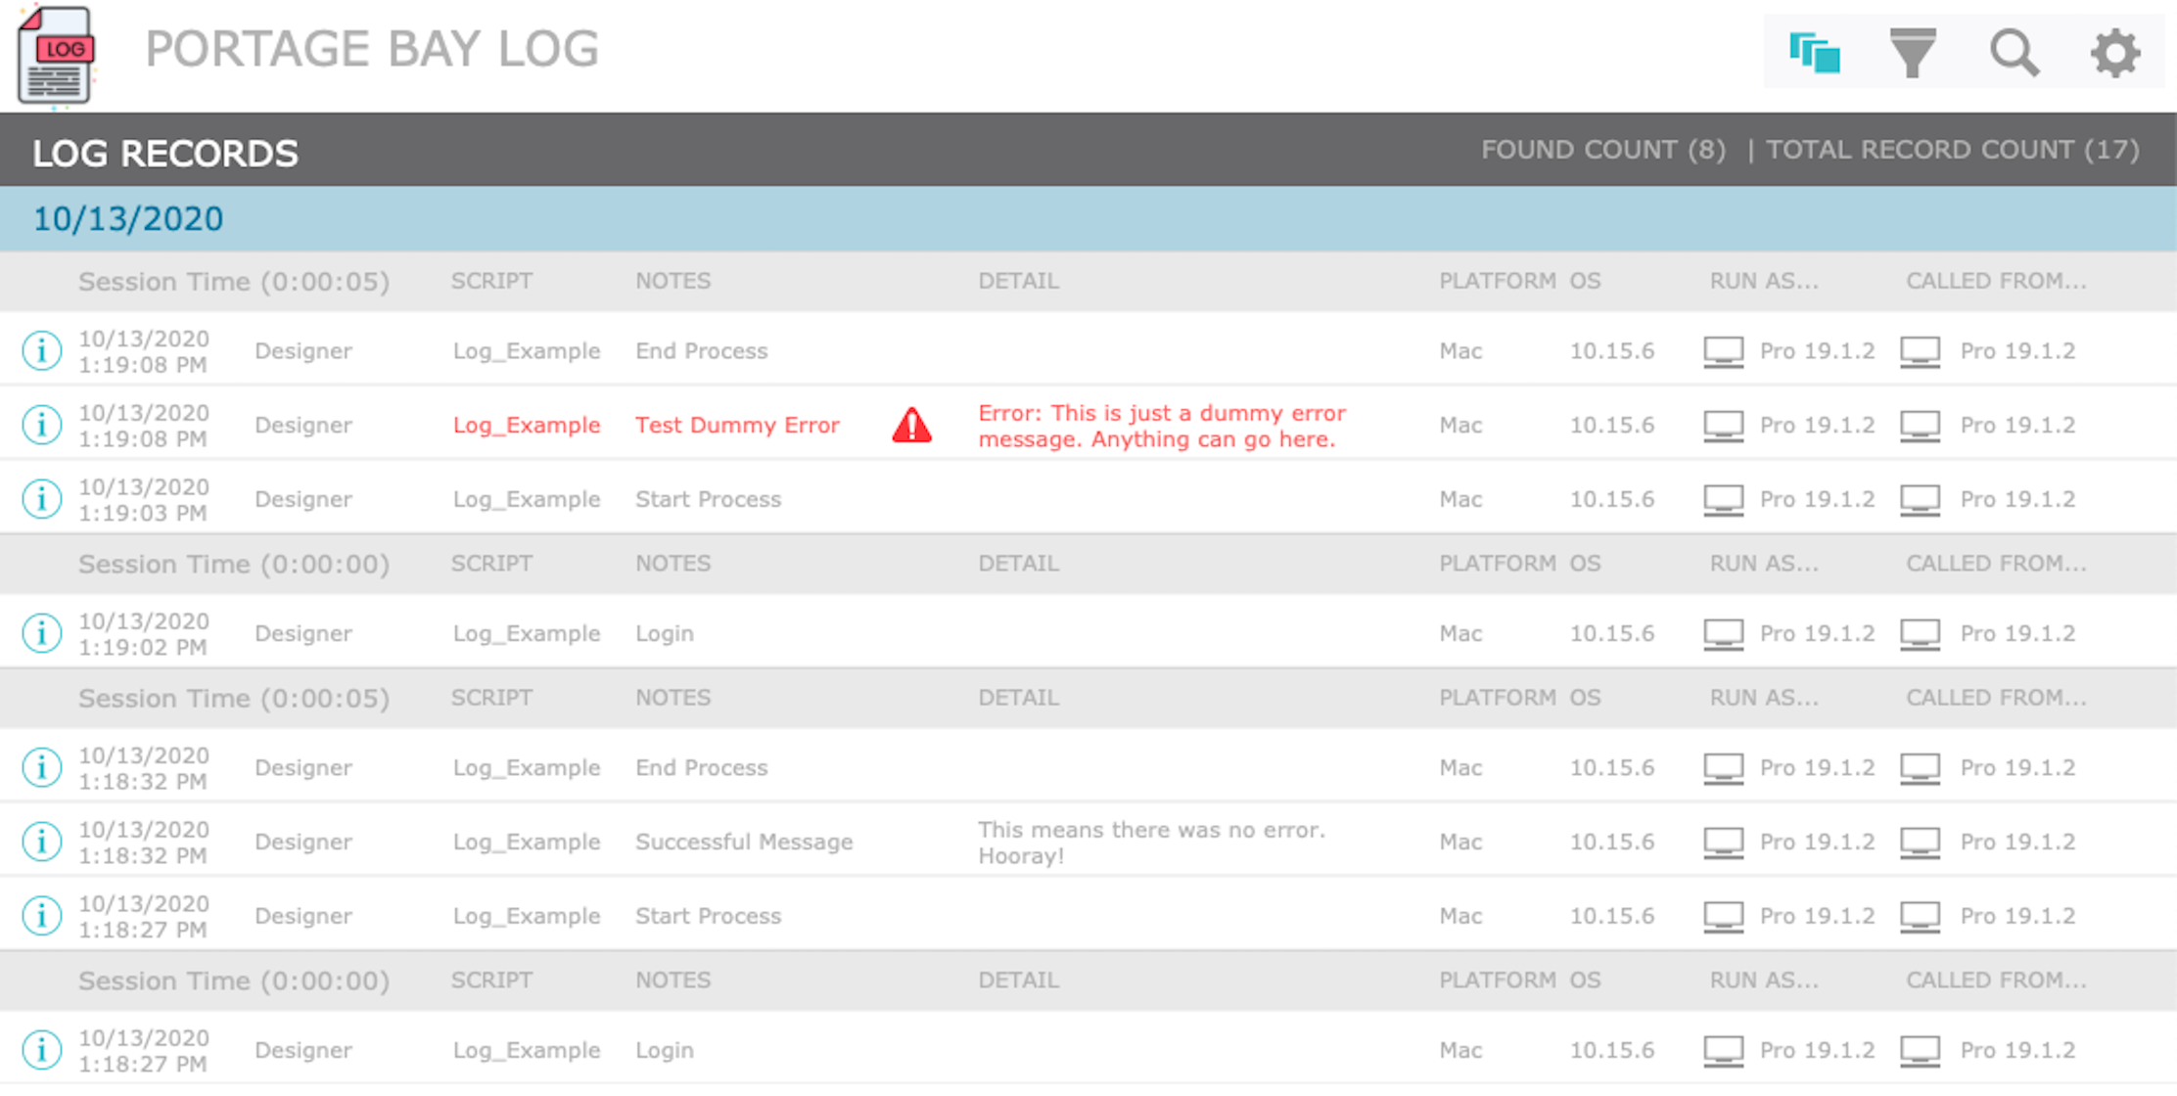2177x1096 pixels.
Task: Click the TOTAL RECORD COUNT (17) label
Action: click(1953, 150)
